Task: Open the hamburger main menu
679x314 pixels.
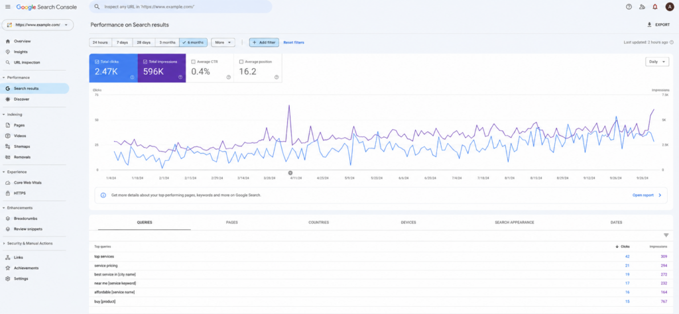Action: click(x=8, y=7)
